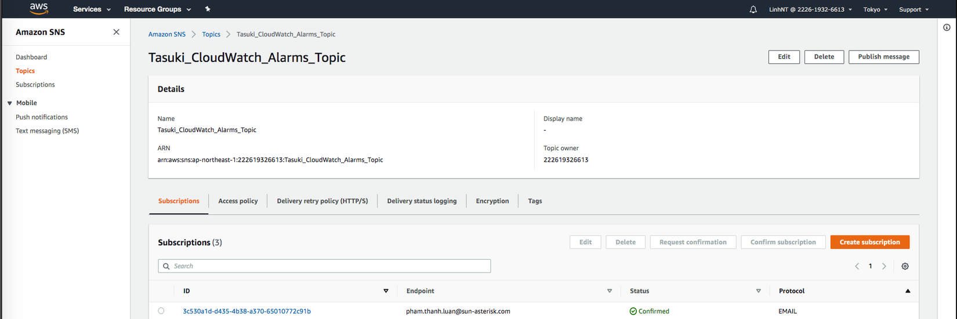Image resolution: width=957 pixels, height=319 pixels.
Task: Click the Create subscription button
Action: click(x=869, y=242)
